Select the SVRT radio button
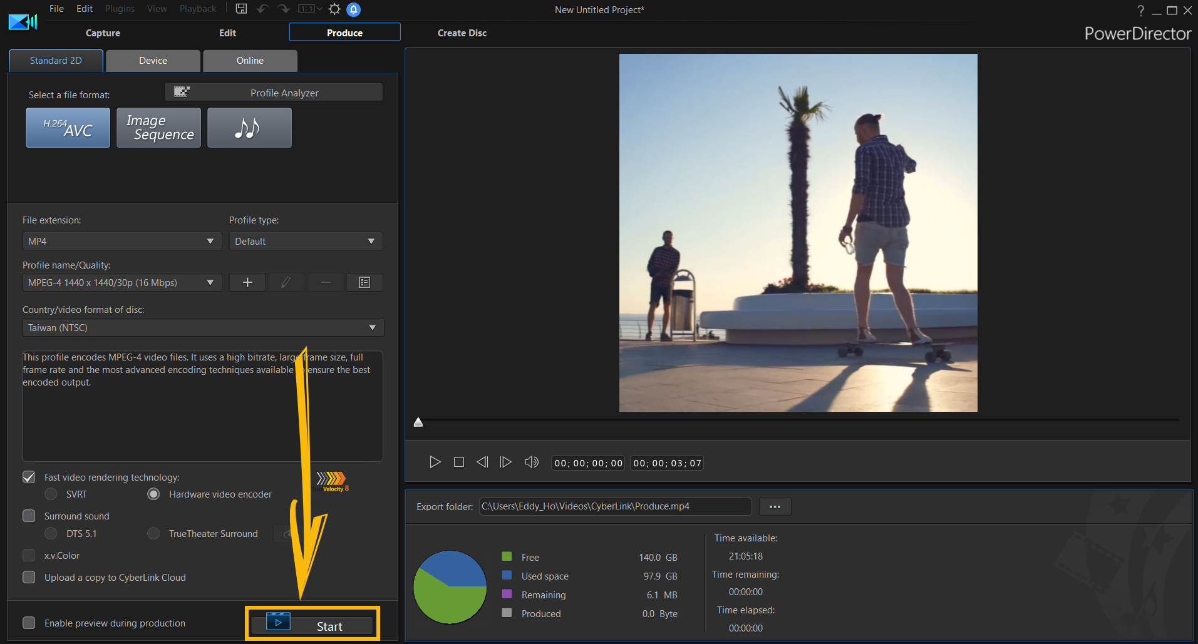 coord(51,494)
